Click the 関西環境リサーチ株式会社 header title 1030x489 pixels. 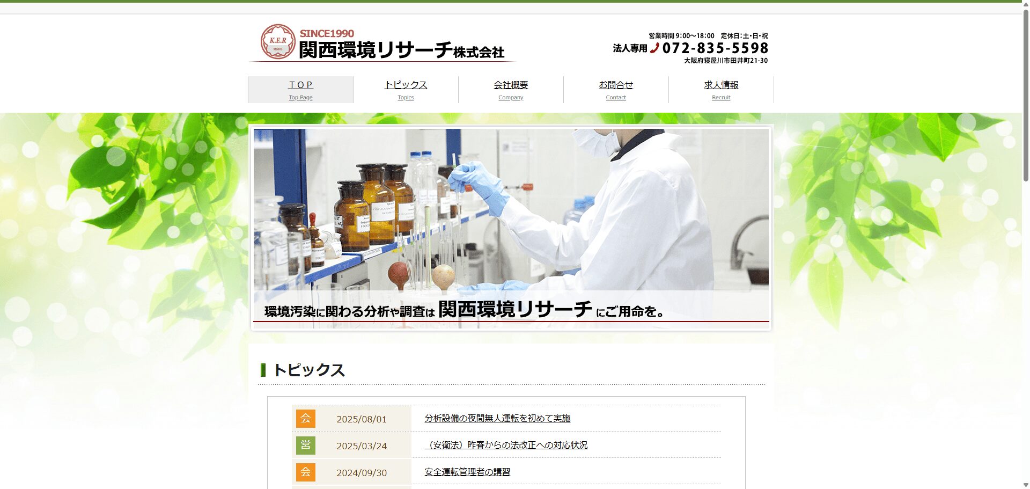point(401,50)
